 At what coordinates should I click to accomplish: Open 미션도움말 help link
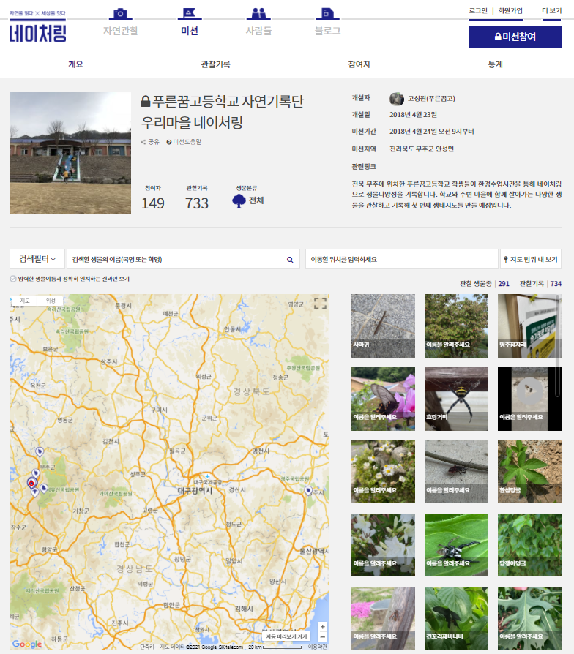[184, 142]
